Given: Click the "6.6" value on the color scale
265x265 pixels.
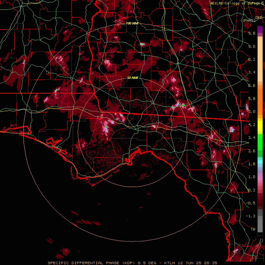Looking at the screenshot, I should [252, 85].
